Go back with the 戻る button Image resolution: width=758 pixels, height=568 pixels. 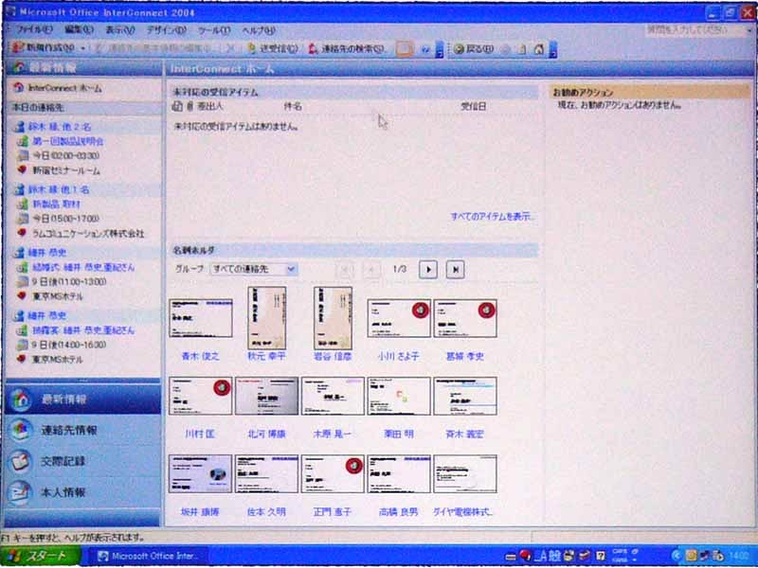click(x=473, y=49)
